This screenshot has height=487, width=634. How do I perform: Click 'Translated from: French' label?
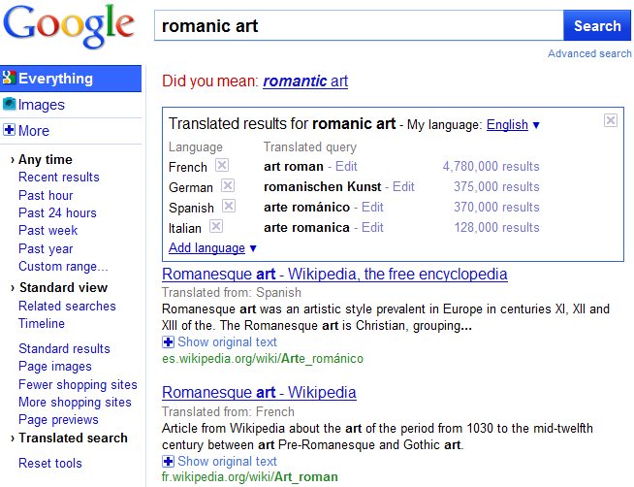coord(229,411)
